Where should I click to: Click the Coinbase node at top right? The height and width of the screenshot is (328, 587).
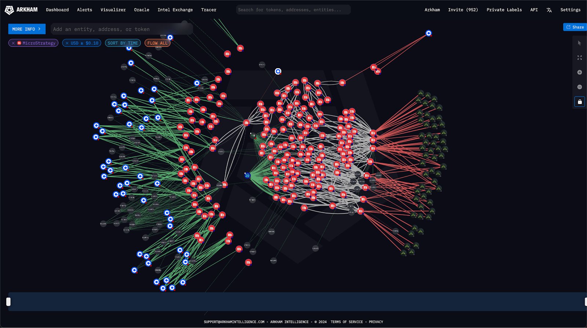click(x=429, y=33)
